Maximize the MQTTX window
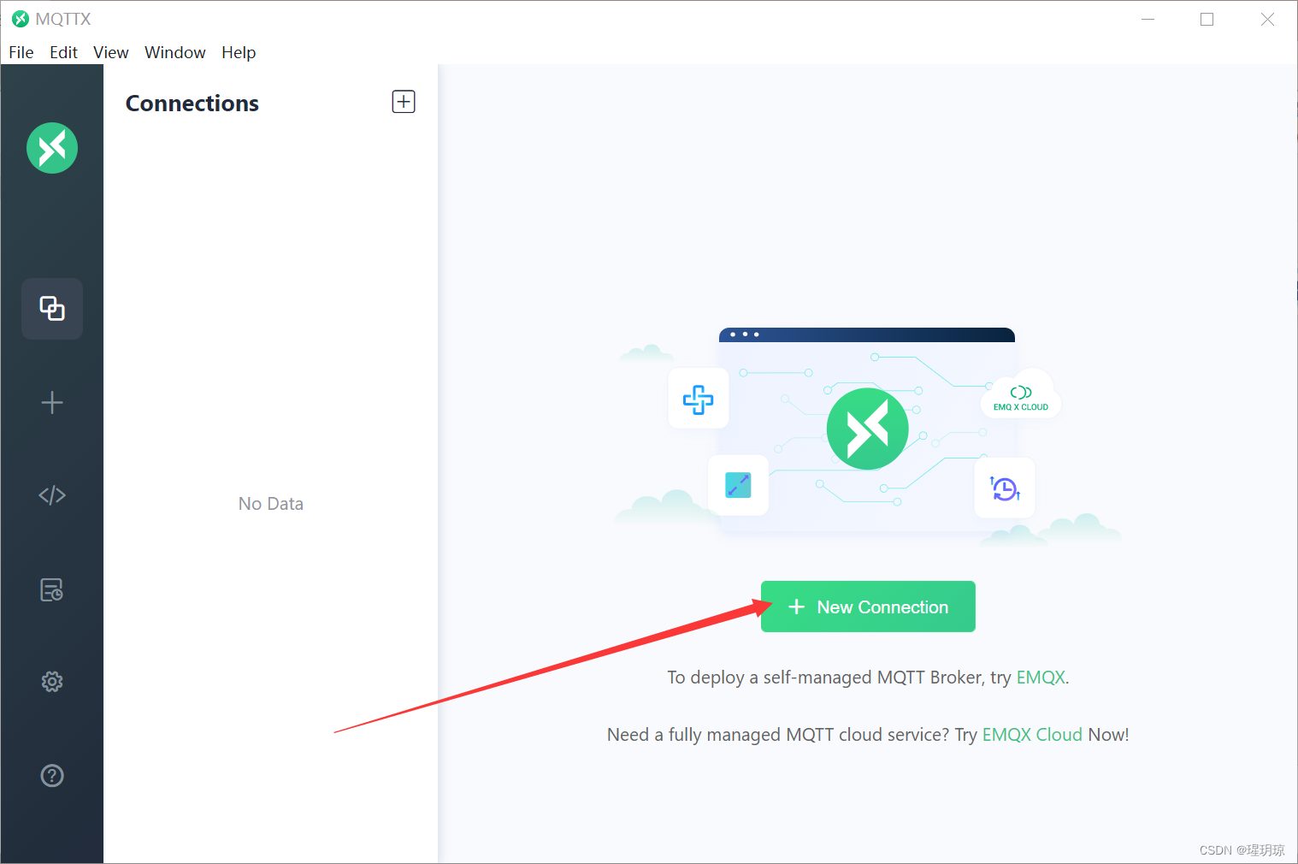 1207,19
